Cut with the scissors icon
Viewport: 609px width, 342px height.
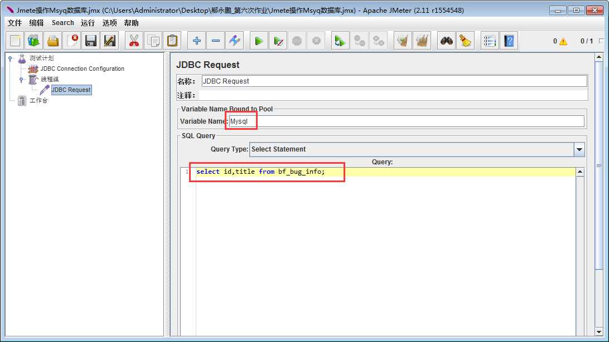(x=134, y=41)
